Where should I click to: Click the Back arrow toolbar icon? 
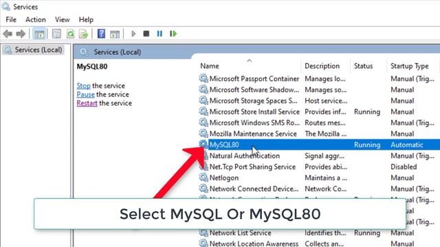[8, 34]
